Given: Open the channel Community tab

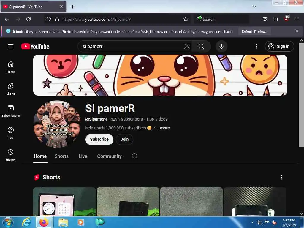Looking at the screenshot, I should 109,156.
